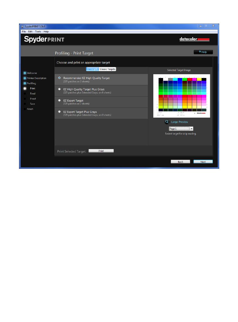Image resolution: width=238 pixels, height=322 pixels.
Task: Click the selected target image thumbnail
Action: point(182,96)
